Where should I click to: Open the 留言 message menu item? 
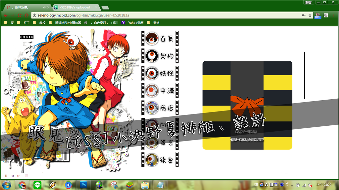point(160,142)
